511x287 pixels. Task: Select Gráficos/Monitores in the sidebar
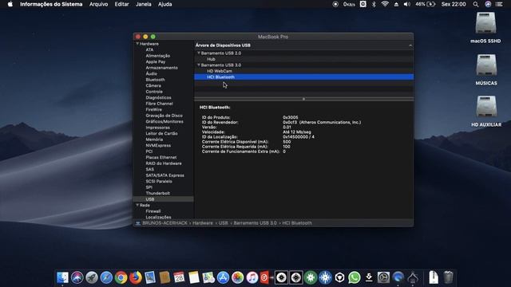[x=164, y=121]
